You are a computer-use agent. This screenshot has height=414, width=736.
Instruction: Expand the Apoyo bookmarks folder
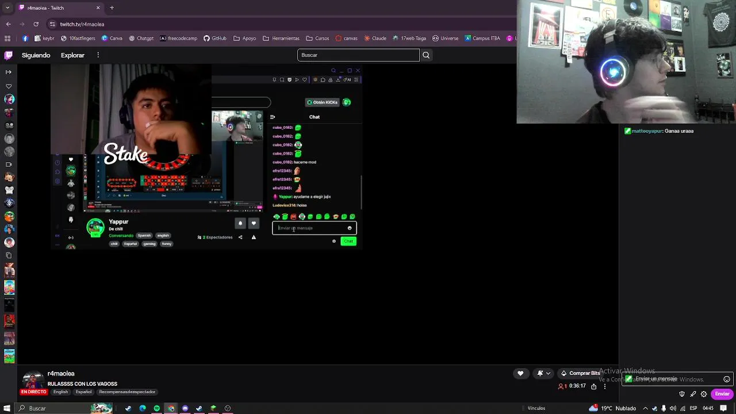(244, 39)
